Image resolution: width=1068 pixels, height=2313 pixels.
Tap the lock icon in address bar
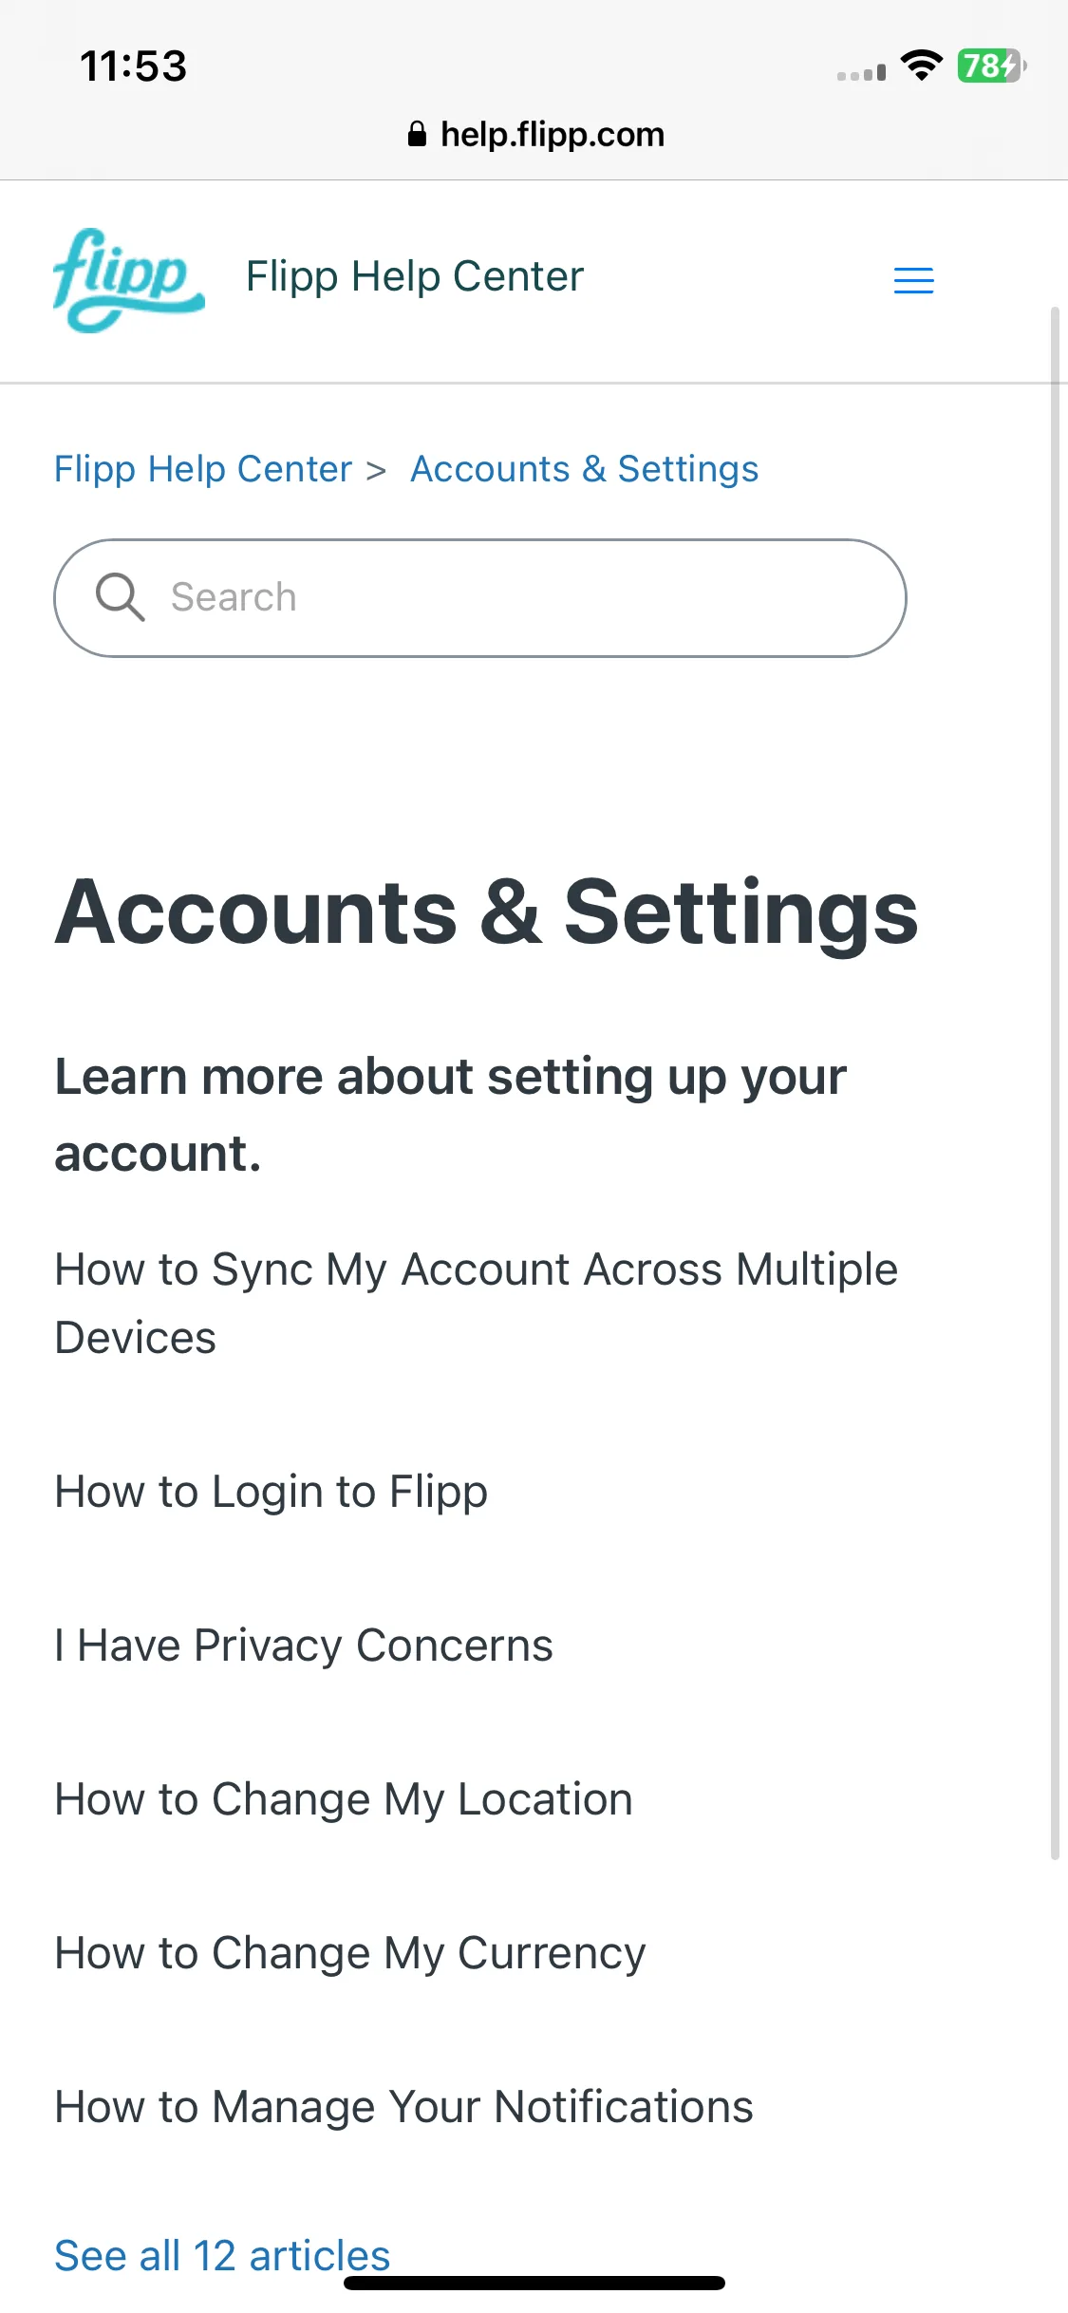417,134
